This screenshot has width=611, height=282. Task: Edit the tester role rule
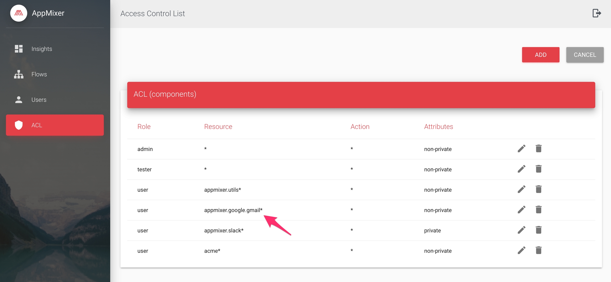(521, 169)
